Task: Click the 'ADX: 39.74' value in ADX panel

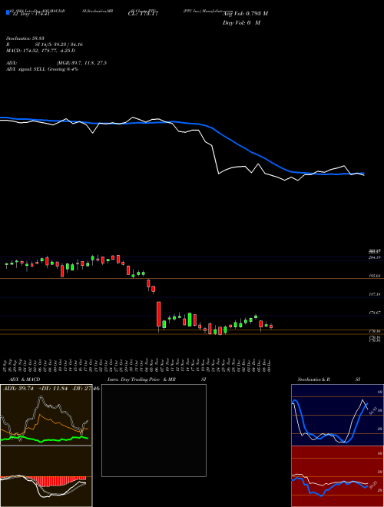Action: (x=18, y=388)
